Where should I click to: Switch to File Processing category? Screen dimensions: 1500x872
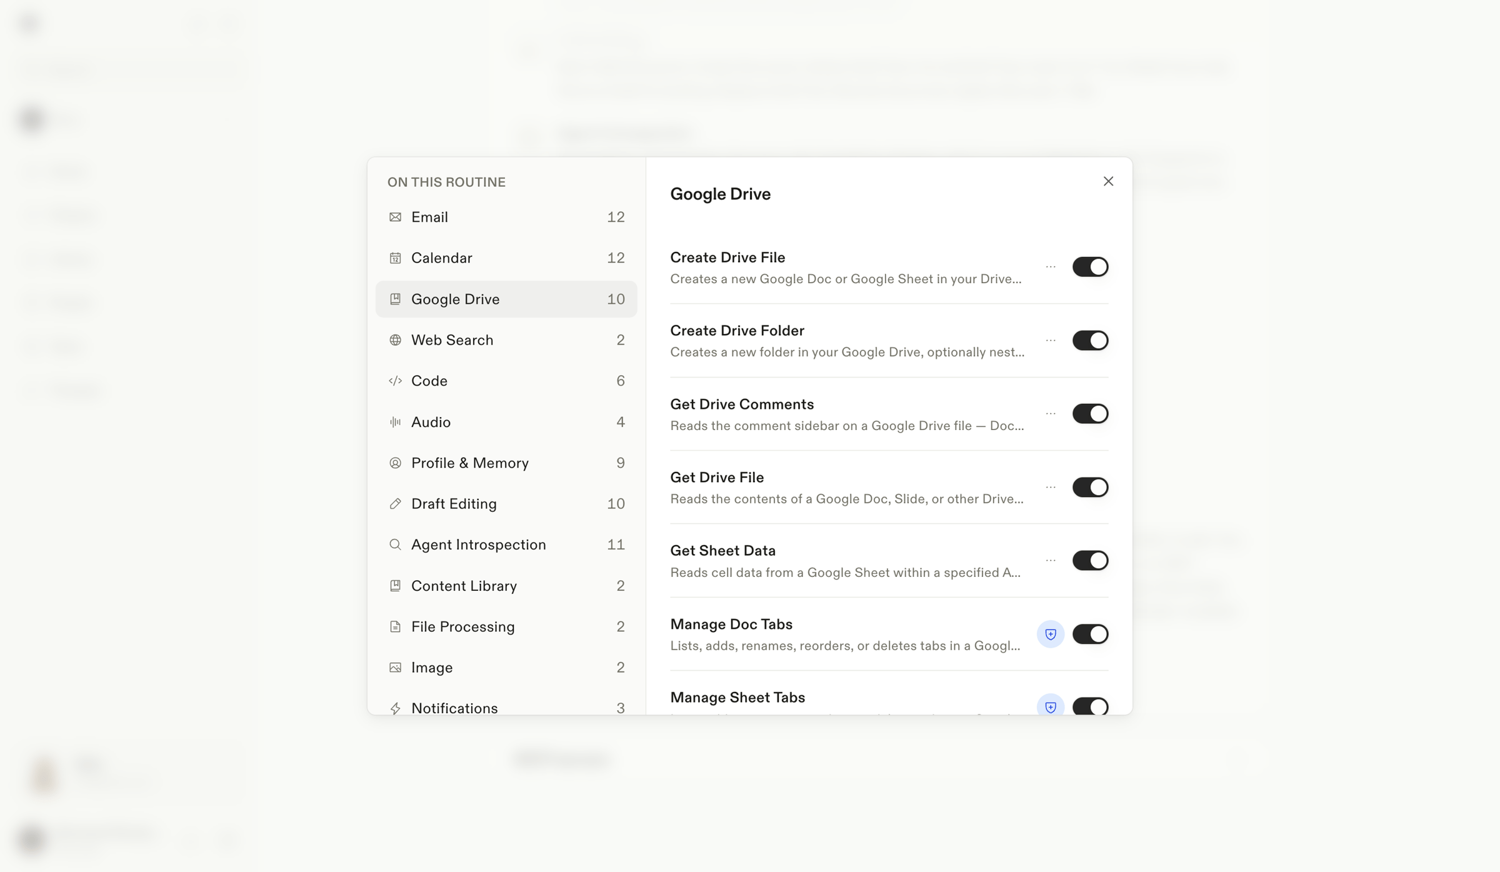point(506,626)
